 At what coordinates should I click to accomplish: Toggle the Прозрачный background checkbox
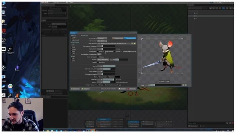point(98,77)
